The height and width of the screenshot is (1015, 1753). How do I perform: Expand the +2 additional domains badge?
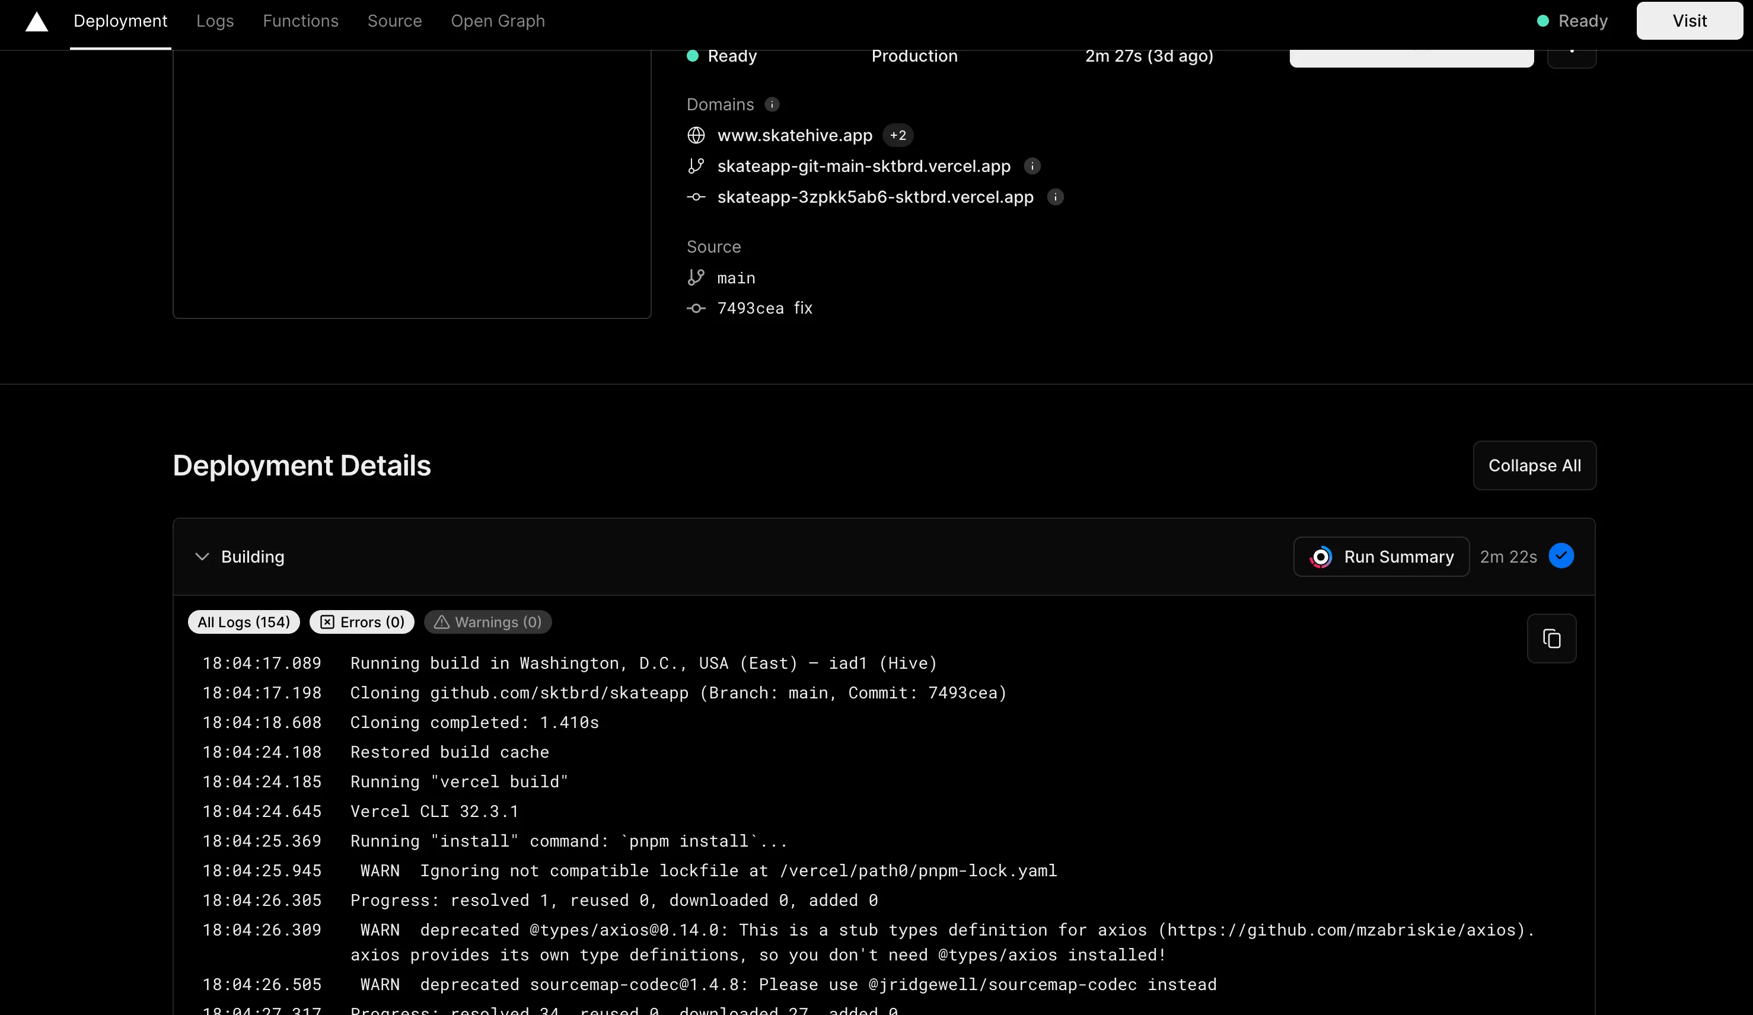[897, 135]
